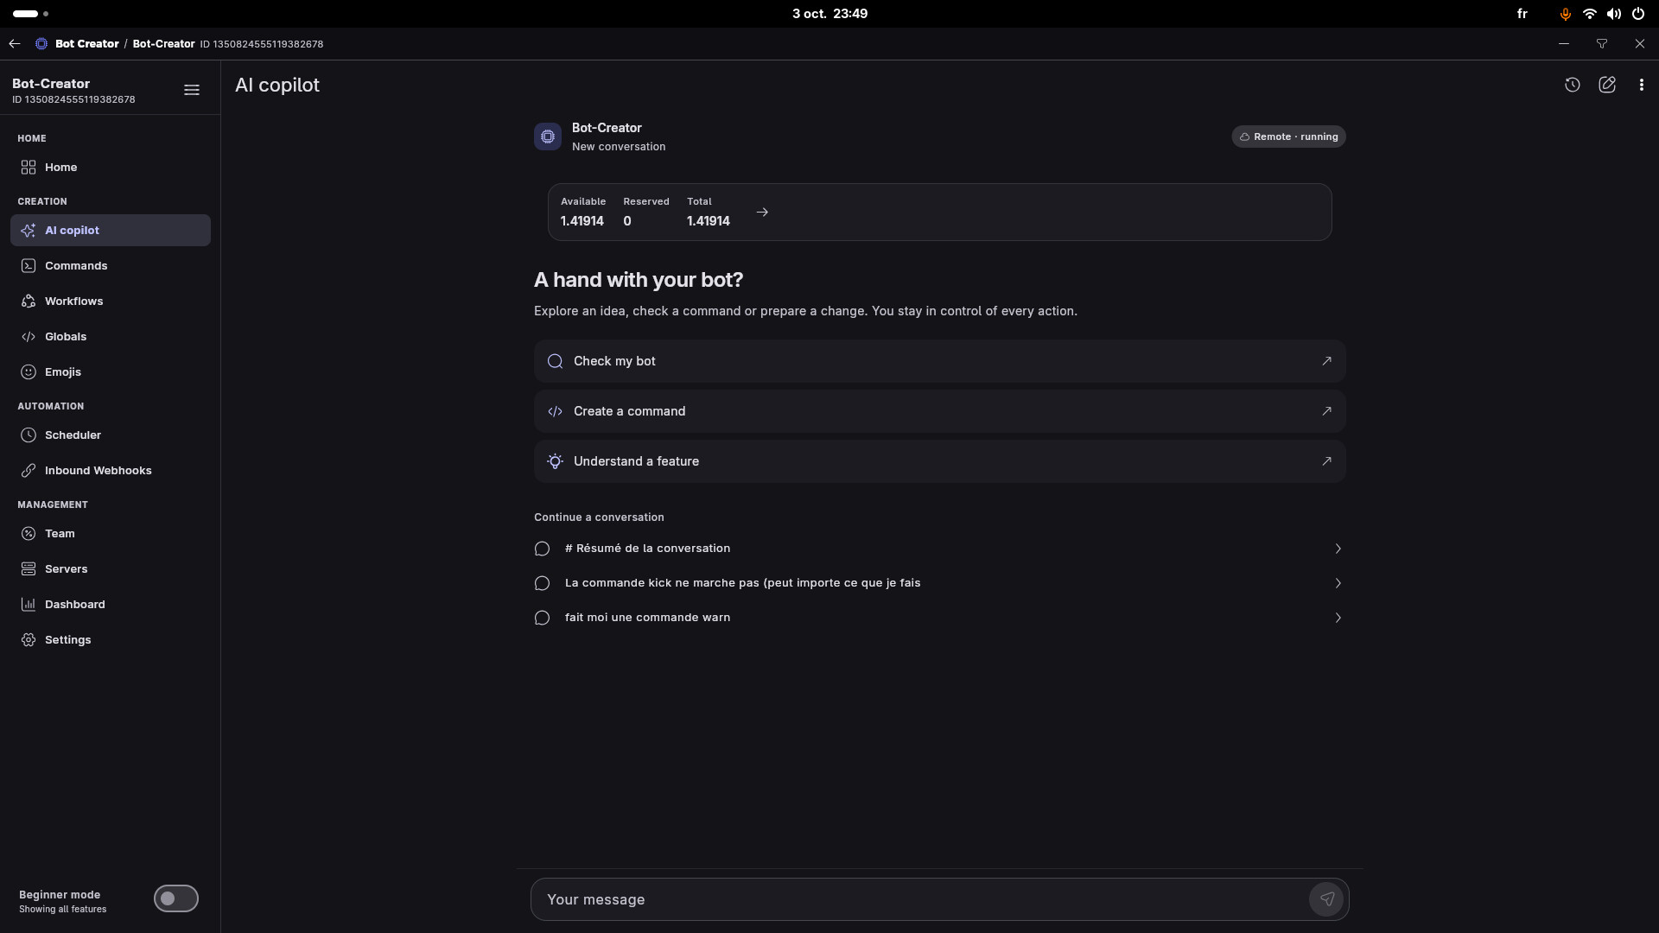Open Servers in the sidebar
This screenshot has width=1659, height=933.
(x=111, y=568)
